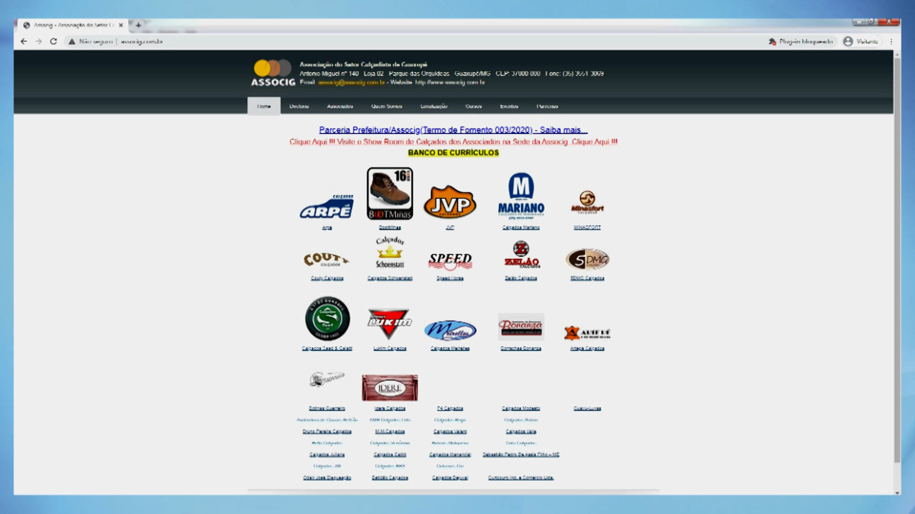Open Sebastião Pedro De Assis Filho link
Screen dimensions: 915x514
click(521, 455)
